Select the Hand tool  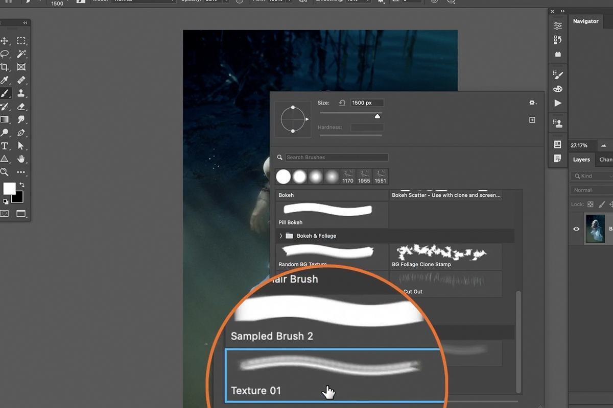point(21,159)
